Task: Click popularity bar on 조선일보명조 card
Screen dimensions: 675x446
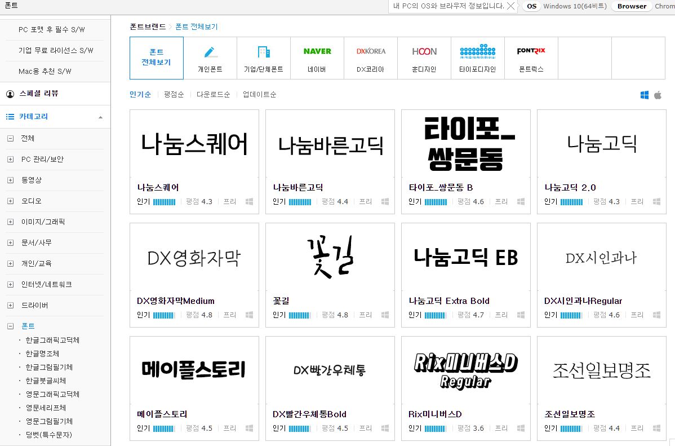Action: 571,429
